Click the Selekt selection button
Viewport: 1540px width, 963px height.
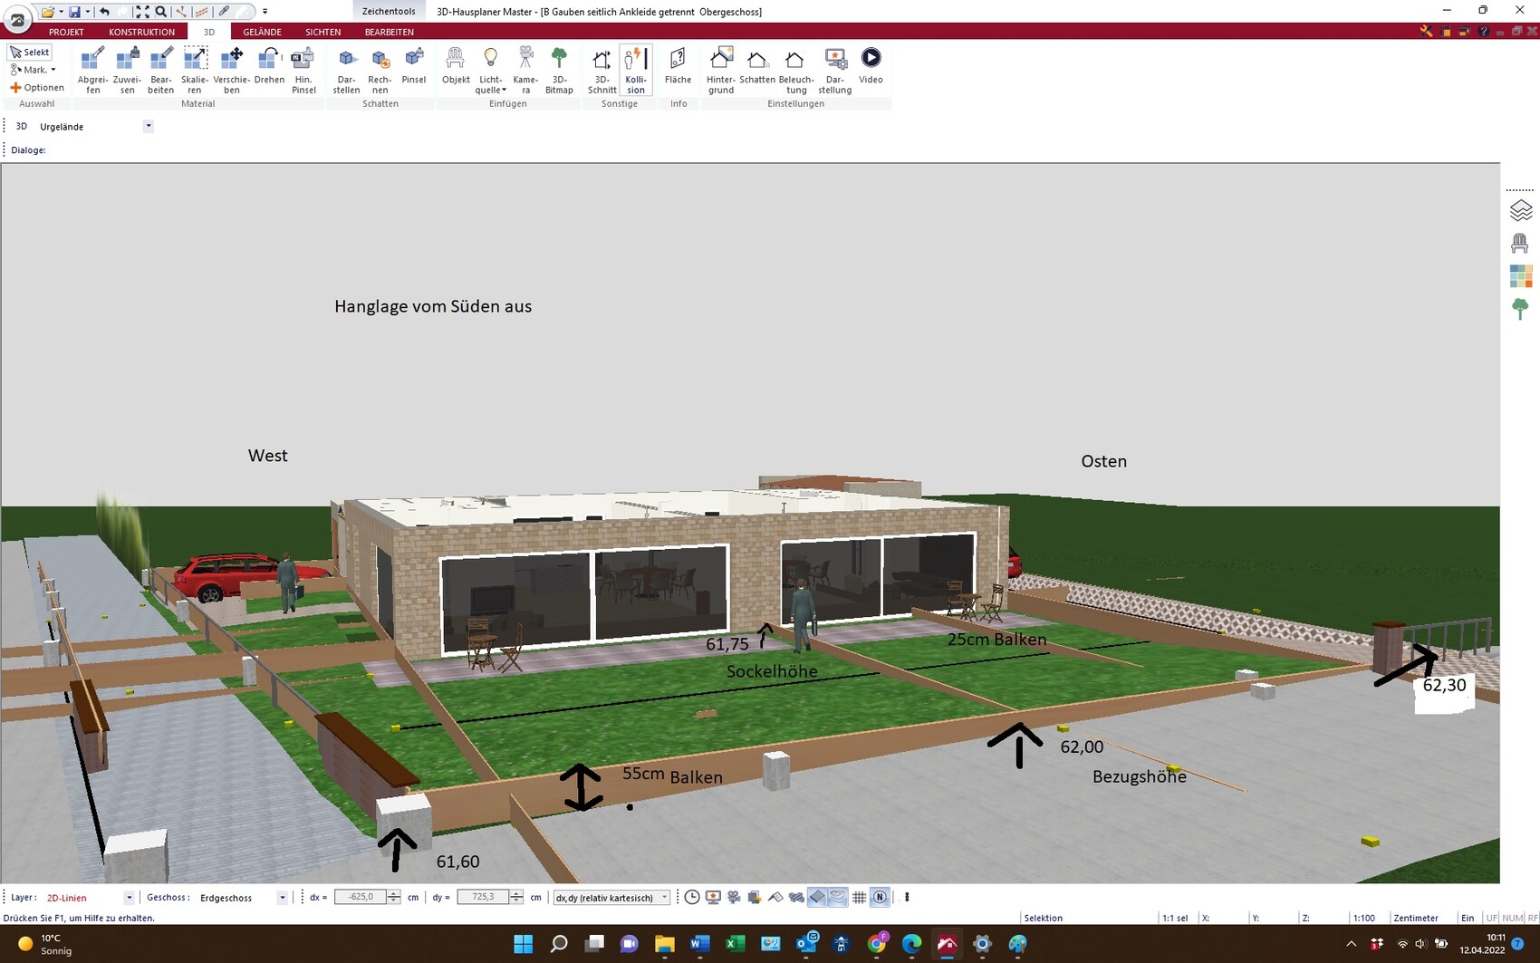(x=30, y=53)
